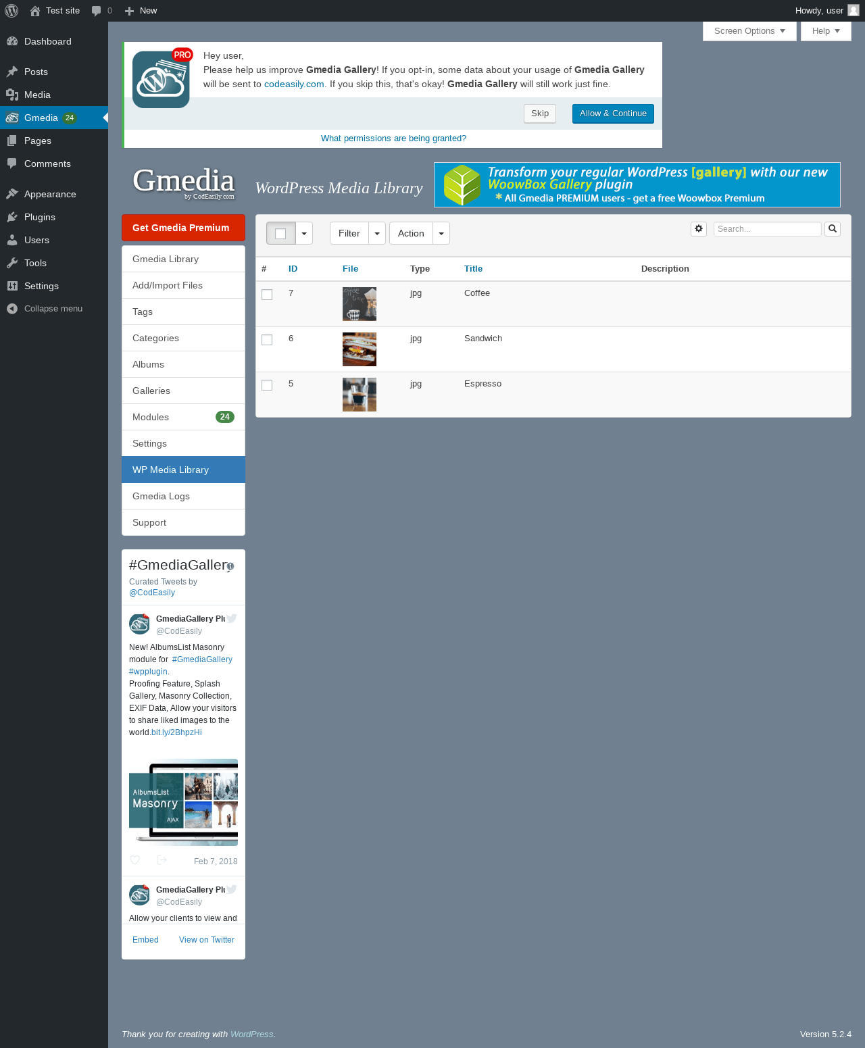The width and height of the screenshot is (865, 1048).
Task: Click the info icon in GmediaGallery widget
Action: coord(230,566)
